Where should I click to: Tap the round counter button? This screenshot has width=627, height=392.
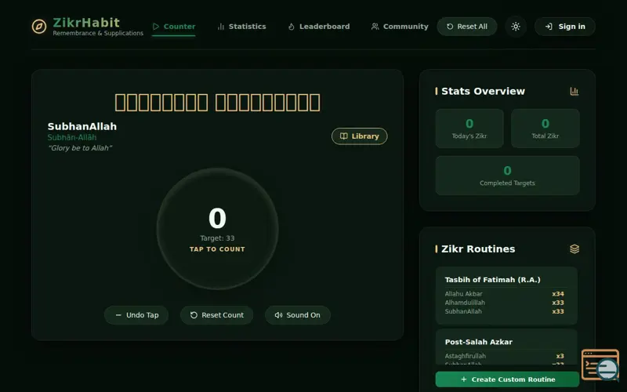pyautogui.click(x=217, y=228)
